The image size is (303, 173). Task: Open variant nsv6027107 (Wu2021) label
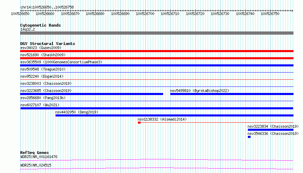coord(40,105)
